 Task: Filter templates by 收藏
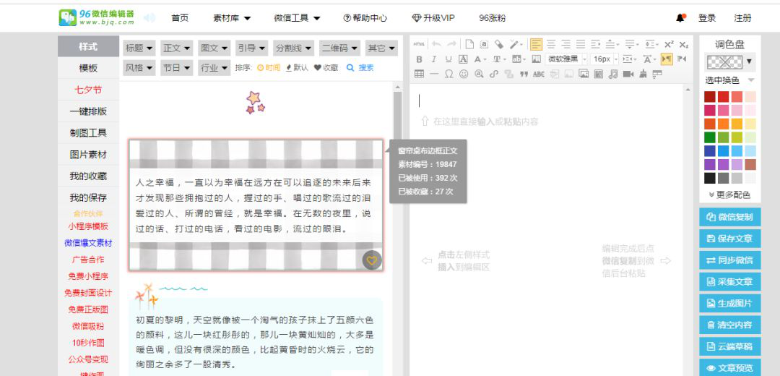(326, 68)
